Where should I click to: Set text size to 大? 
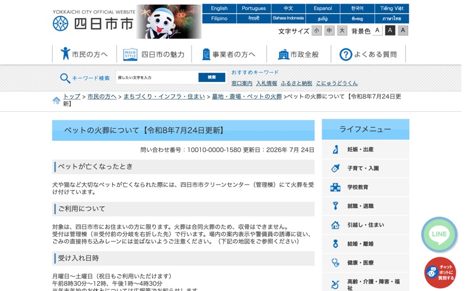click(x=342, y=31)
